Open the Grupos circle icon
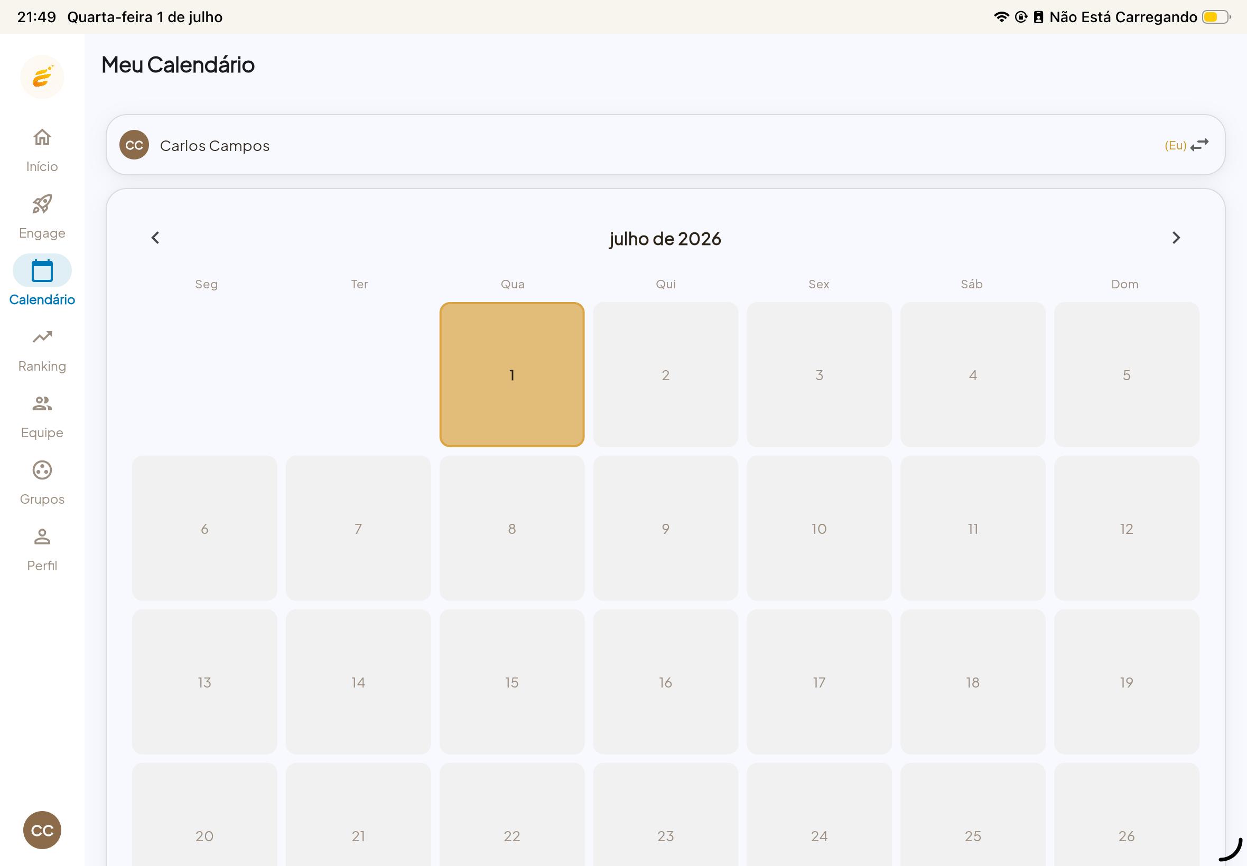 tap(42, 470)
